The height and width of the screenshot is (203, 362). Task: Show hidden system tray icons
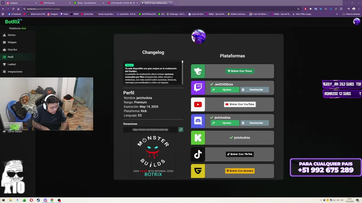(321, 200)
